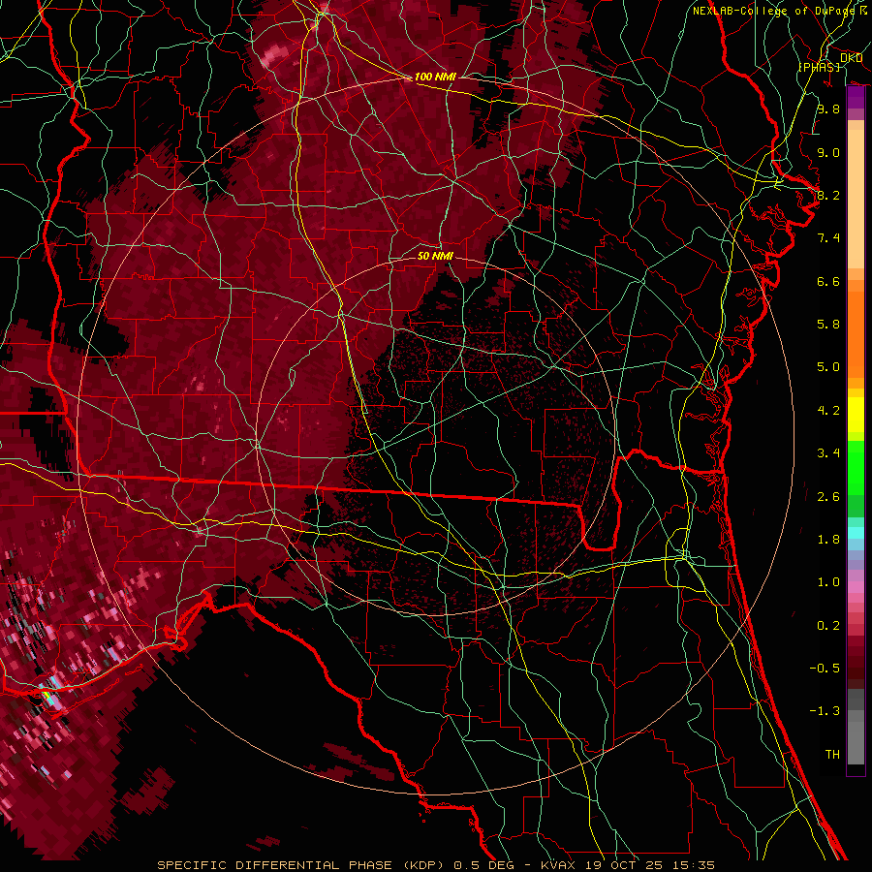Screen dimensions: 872x872
Task: Click the 6.6 scale value label
Action: 827,281
